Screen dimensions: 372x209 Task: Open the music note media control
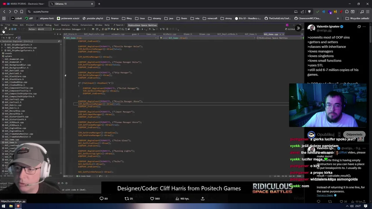coord(362,12)
